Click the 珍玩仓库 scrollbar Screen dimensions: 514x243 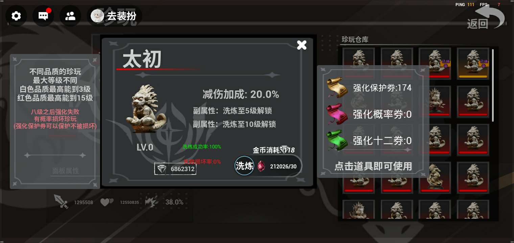(x=493, y=85)
